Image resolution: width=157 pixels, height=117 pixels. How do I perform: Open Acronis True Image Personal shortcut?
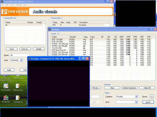point(6,78)
